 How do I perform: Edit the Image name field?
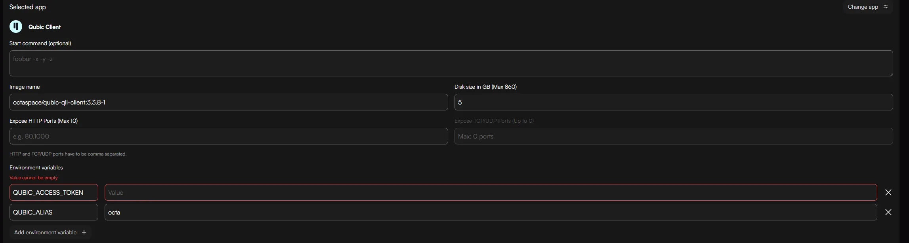(229, 102)
